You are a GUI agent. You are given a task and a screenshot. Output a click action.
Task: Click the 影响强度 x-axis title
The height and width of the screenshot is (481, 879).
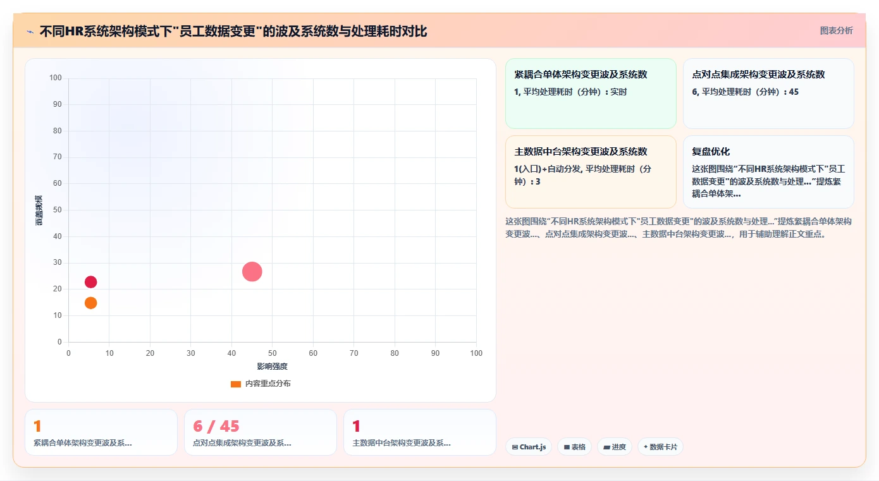[x=272, y=367]
